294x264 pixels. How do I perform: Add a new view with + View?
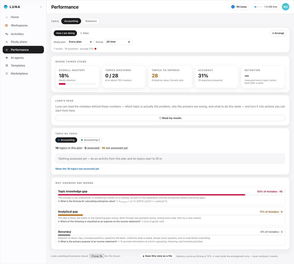(84, 33)
